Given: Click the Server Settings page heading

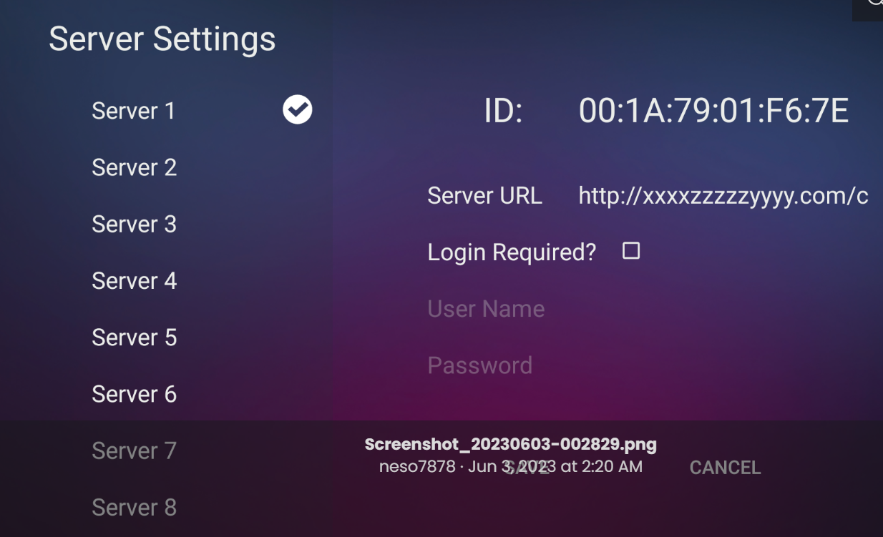Looking at the screenshot, I should point(162,39).
